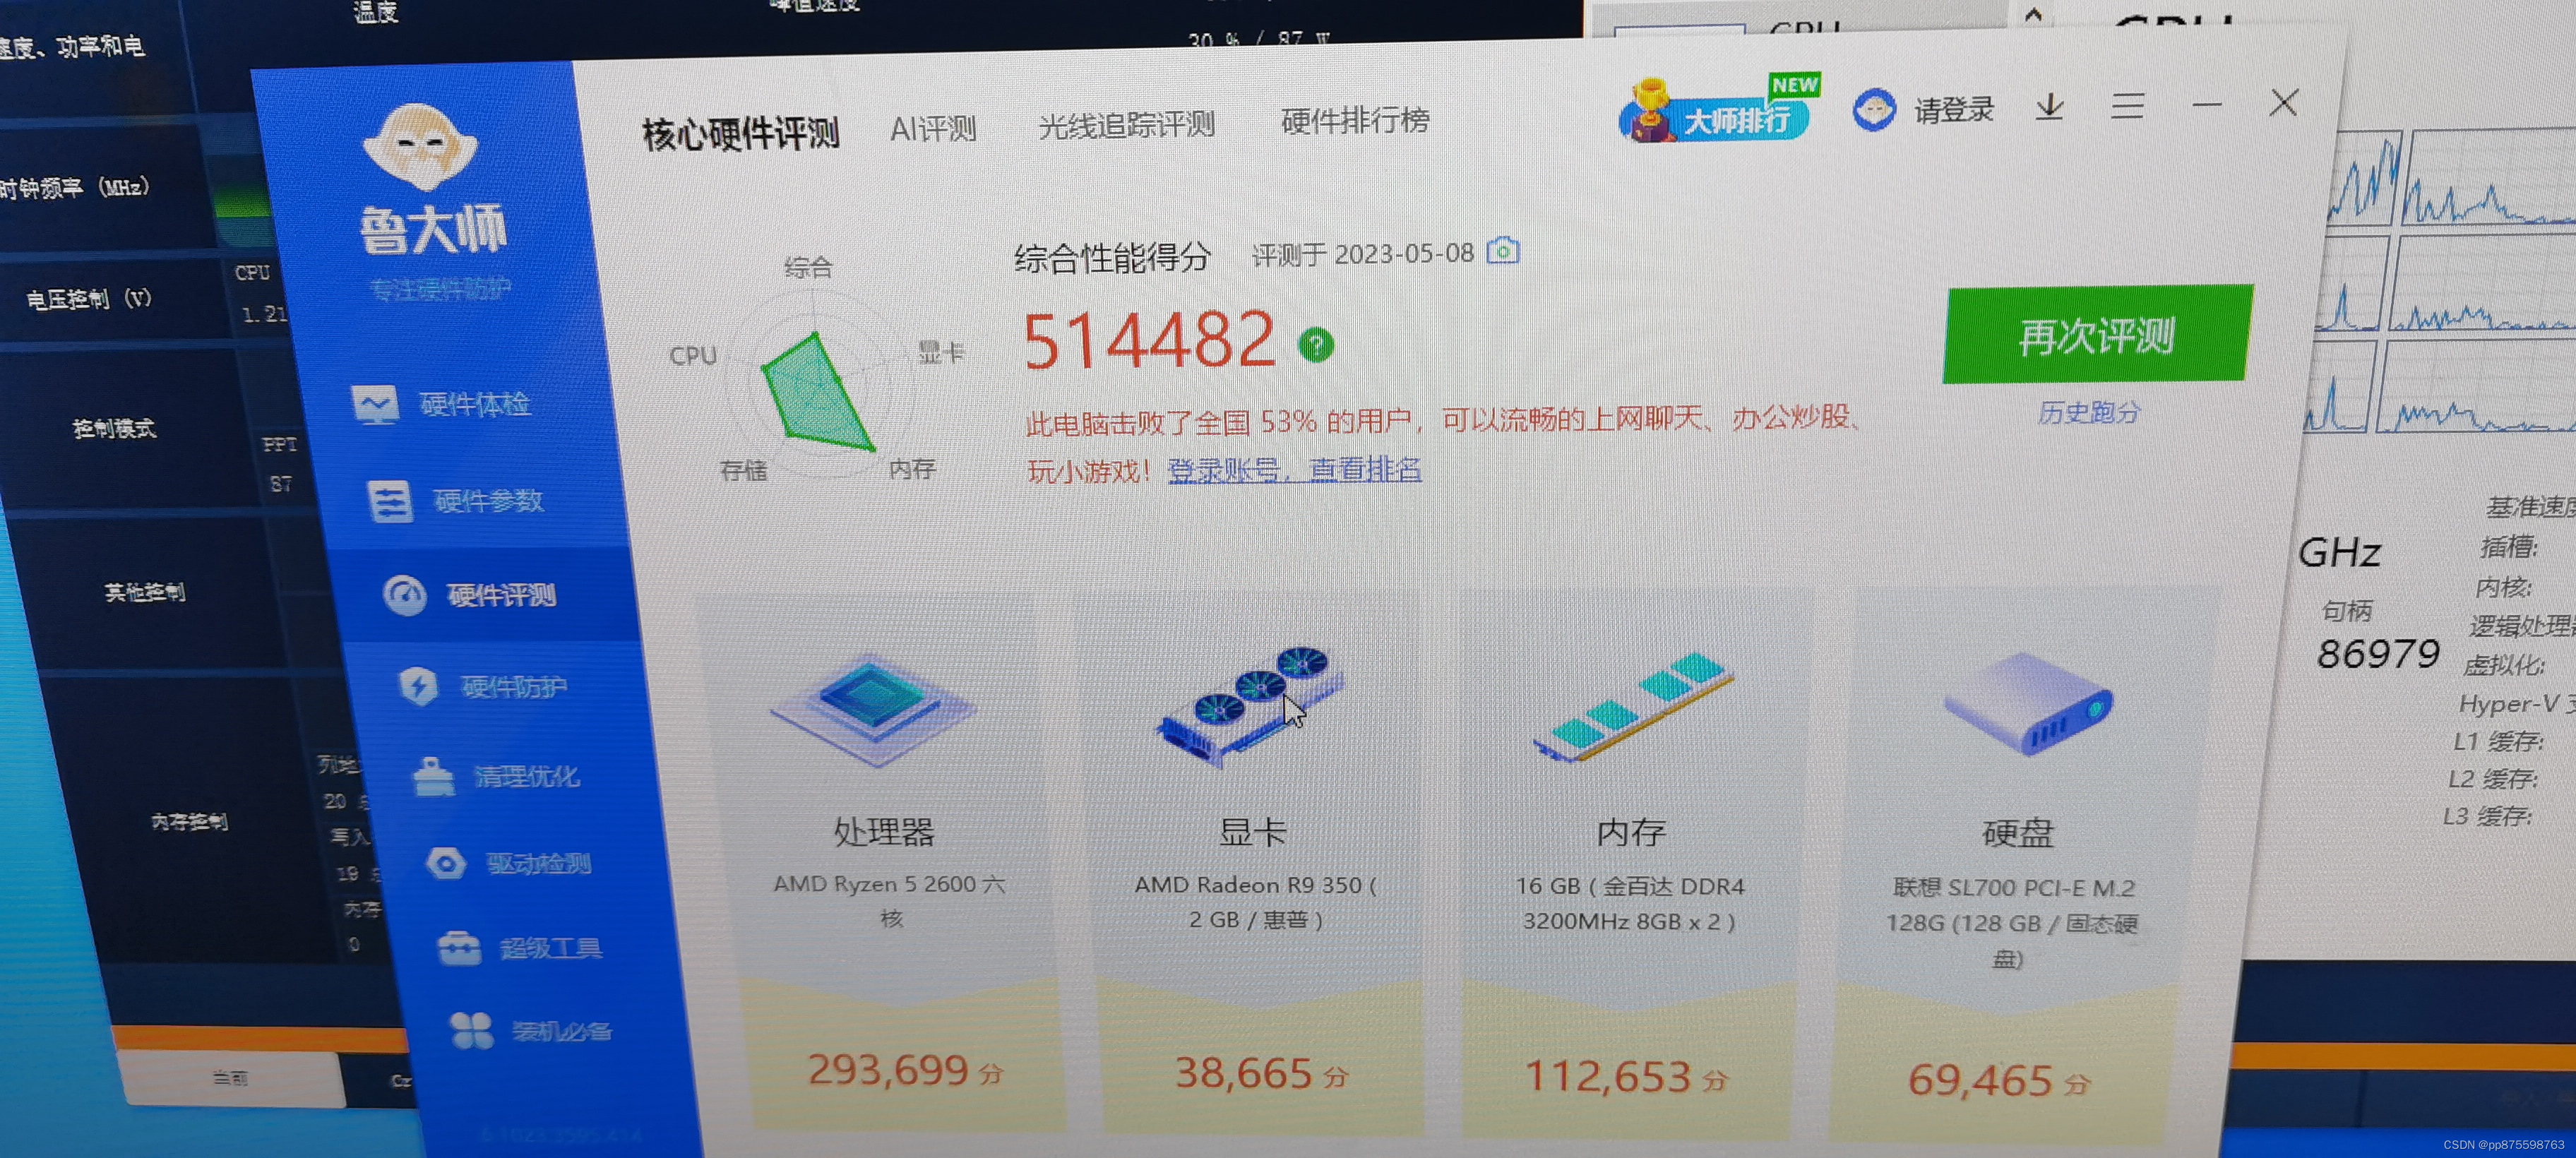This screenshot has width=2576, height=1158.
Task: Open 装机必备 sidebar item
Action: (531, 1030)
